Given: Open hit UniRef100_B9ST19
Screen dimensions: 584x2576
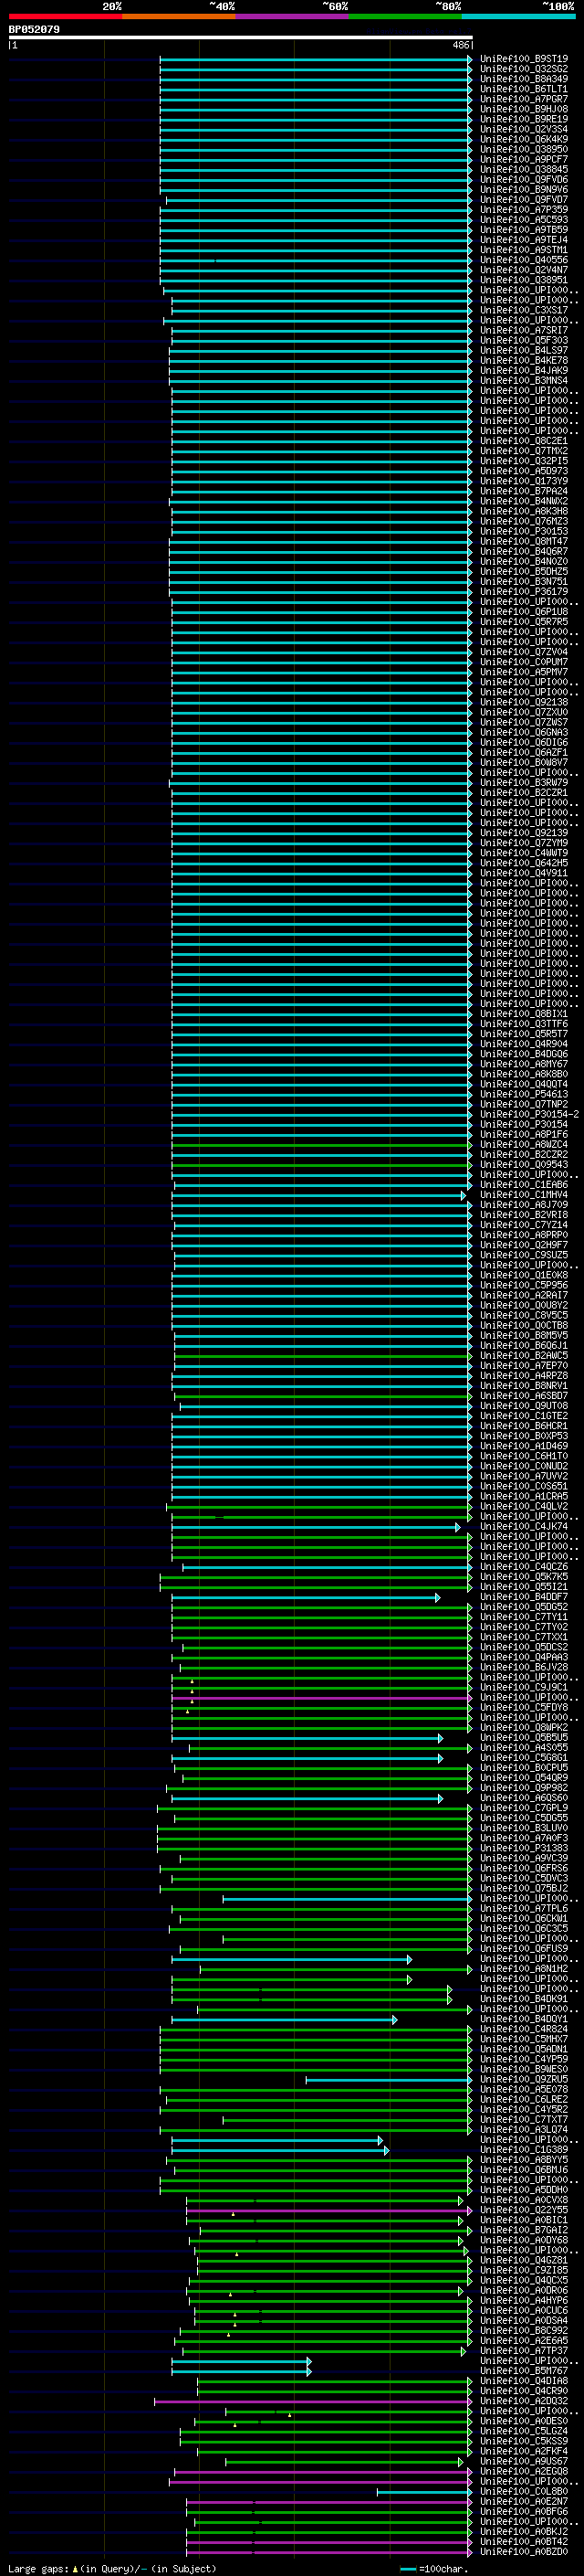Looking at the screenshot, I should coord(524,59).
